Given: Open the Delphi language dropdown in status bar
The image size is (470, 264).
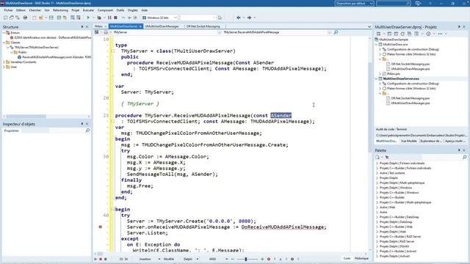Looking at the screenshot, I should pyautogui.click(x=198, y=259).
